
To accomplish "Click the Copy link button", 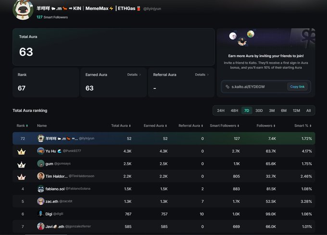I will point(297,87).
